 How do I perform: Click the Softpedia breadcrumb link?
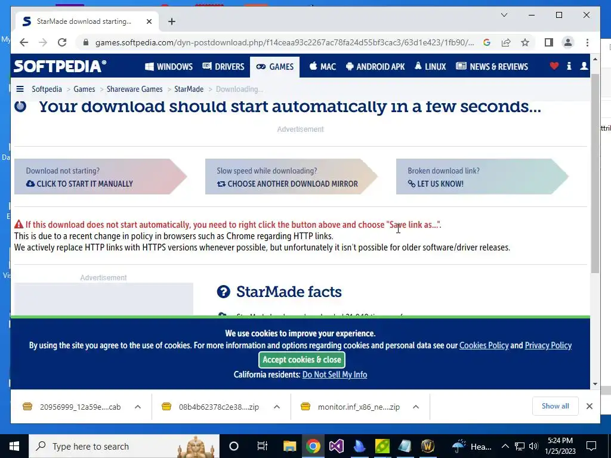coord(47,89)
